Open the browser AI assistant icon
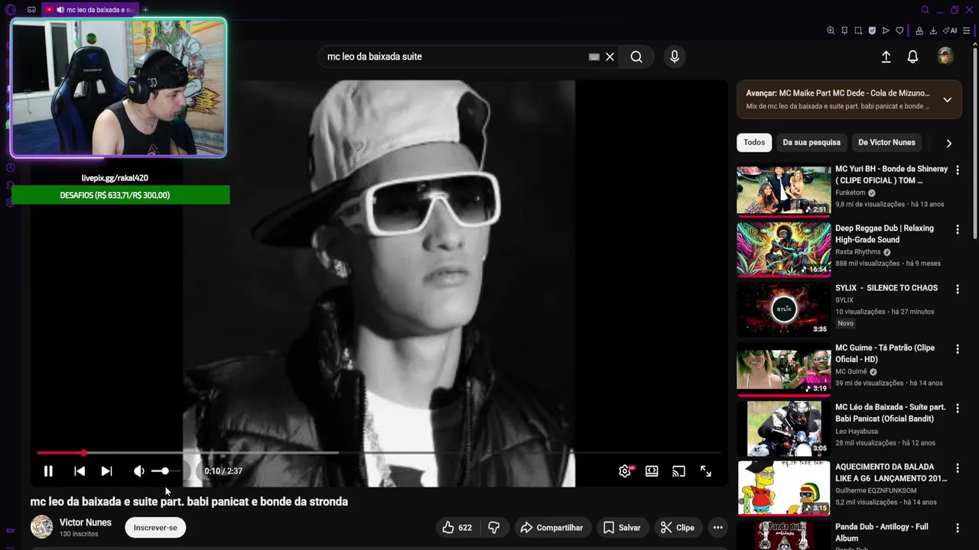 click(x=951, y=31)
